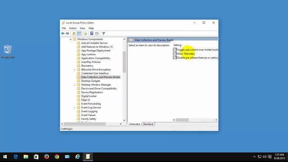Select Event Viewer folder
The image size is (288, 162).
88,115
